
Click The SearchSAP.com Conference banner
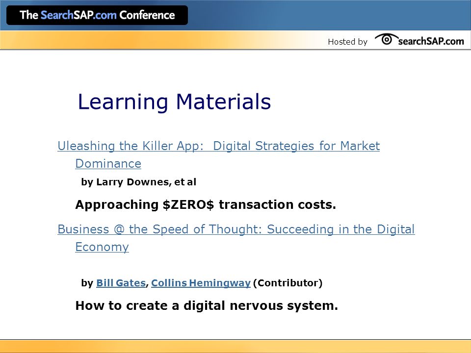(x=97, y=15)
